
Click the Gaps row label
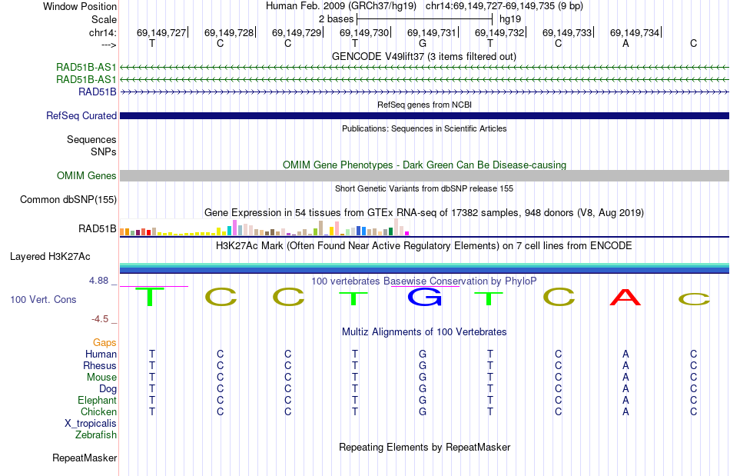[105, 343]
